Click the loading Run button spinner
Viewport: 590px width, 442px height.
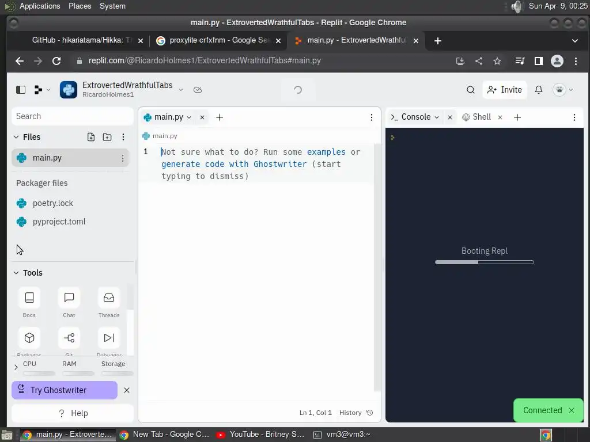coord(298,90)
